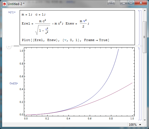This screenshot has height=129, width=149.
Task: Minimize the Untitled-2 notebook window
Action: (124, 3)
